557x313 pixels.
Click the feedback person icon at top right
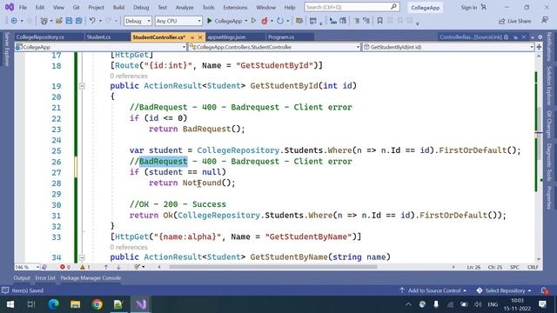tap(545, 20)
